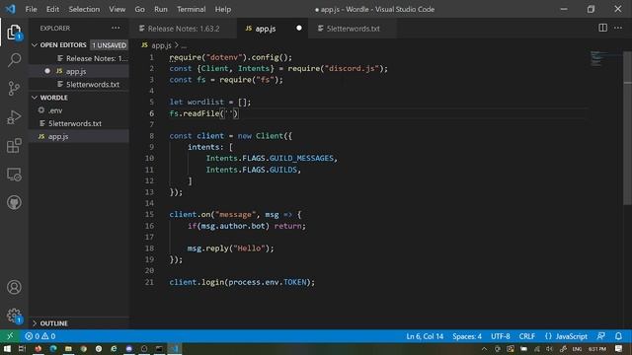Click the volume icon in system tray

point(549,348)
